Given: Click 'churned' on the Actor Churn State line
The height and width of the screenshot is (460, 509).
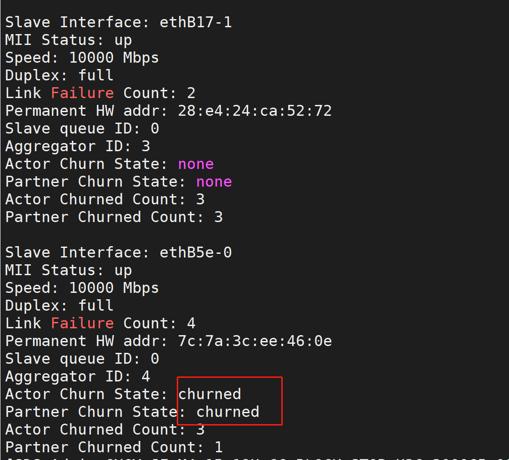Looking at the screenshot, I should (210, 394).
